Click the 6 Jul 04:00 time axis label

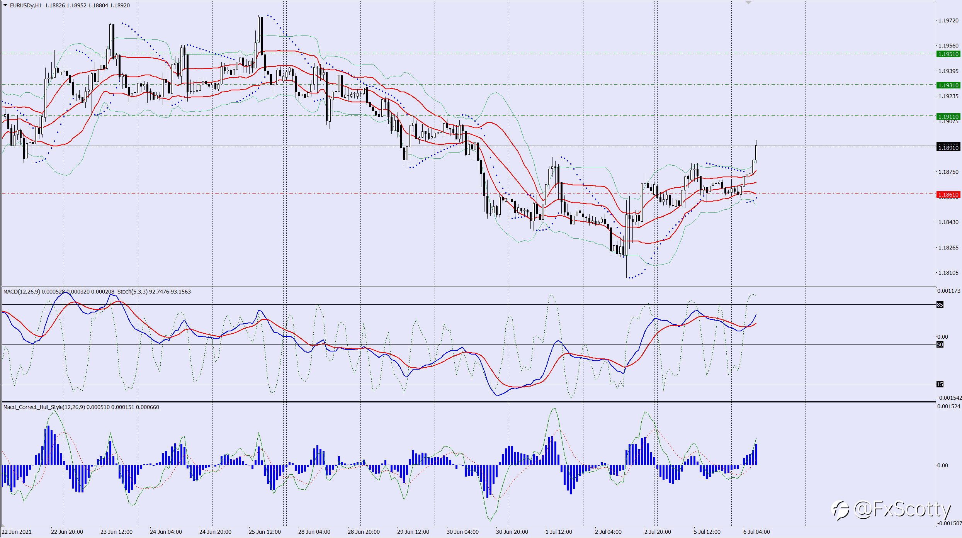click(756, 532)
